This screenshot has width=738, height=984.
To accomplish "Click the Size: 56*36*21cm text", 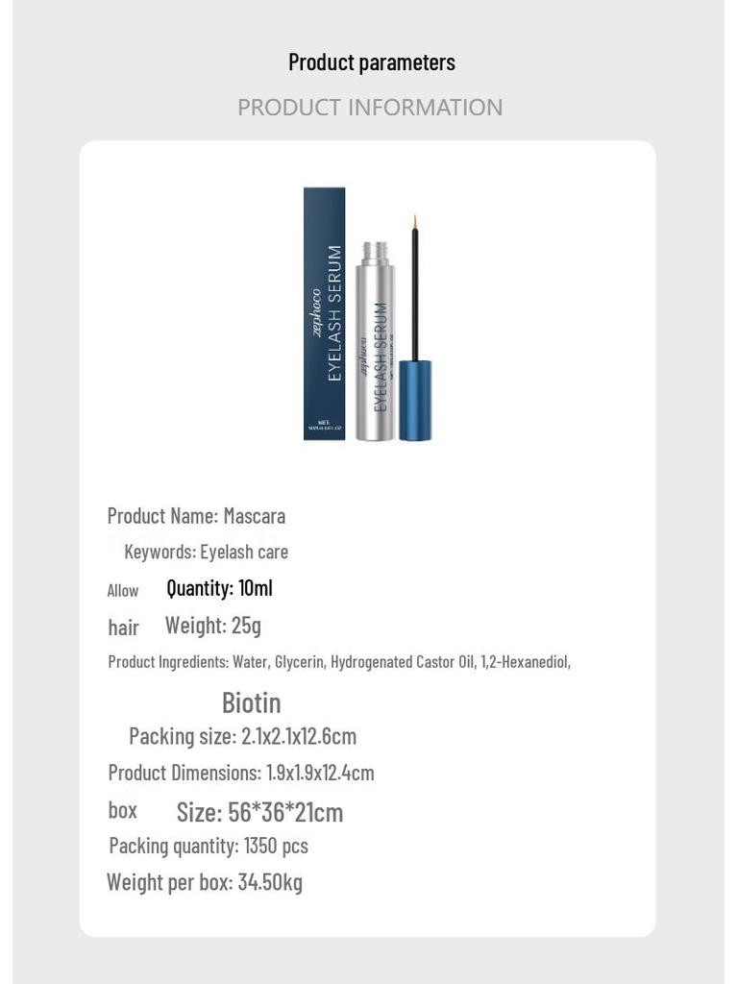I will 259,812.
